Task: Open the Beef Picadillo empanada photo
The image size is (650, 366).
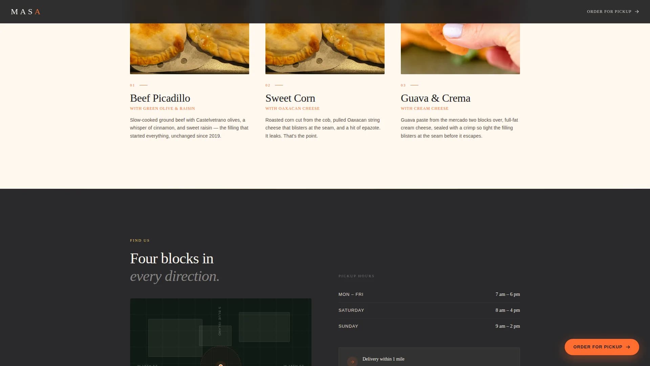Action: [x=190, y=48]
